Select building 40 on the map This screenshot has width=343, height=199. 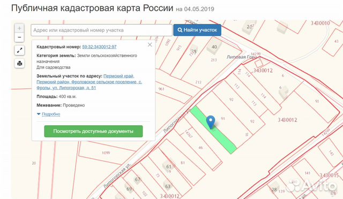(x=214, y=47)
